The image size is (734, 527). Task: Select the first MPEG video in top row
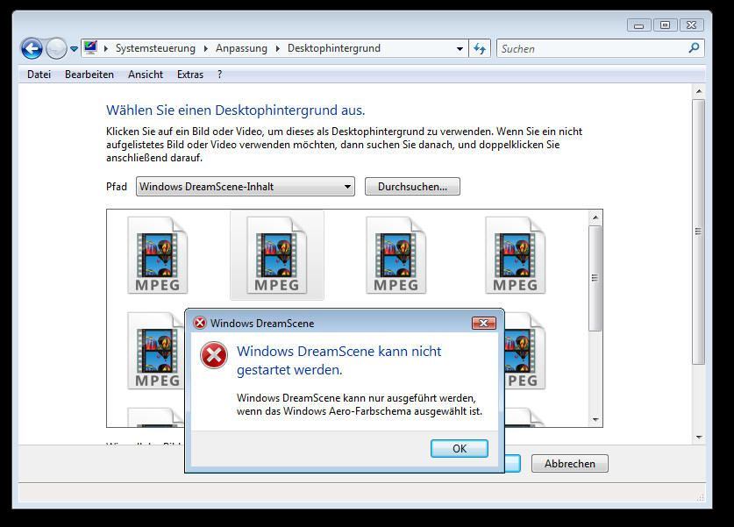pos(158,255)
